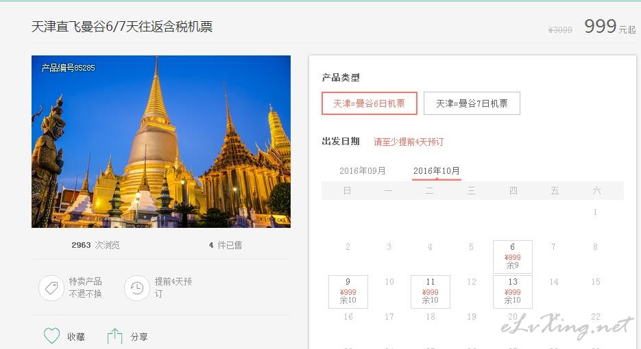The image size is (641, 349).
Task: Click unavailable date 14 in calendar
Action: (x=554, y=282)
